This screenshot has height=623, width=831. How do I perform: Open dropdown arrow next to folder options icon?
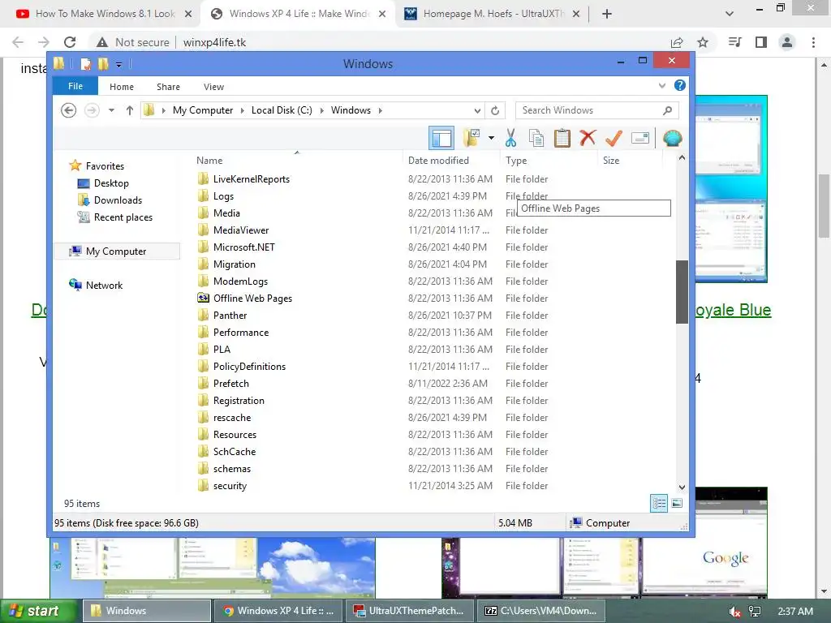click(x=491, y=138)
